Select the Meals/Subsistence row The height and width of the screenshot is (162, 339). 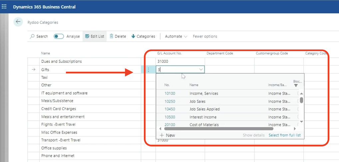click(57, 101)
